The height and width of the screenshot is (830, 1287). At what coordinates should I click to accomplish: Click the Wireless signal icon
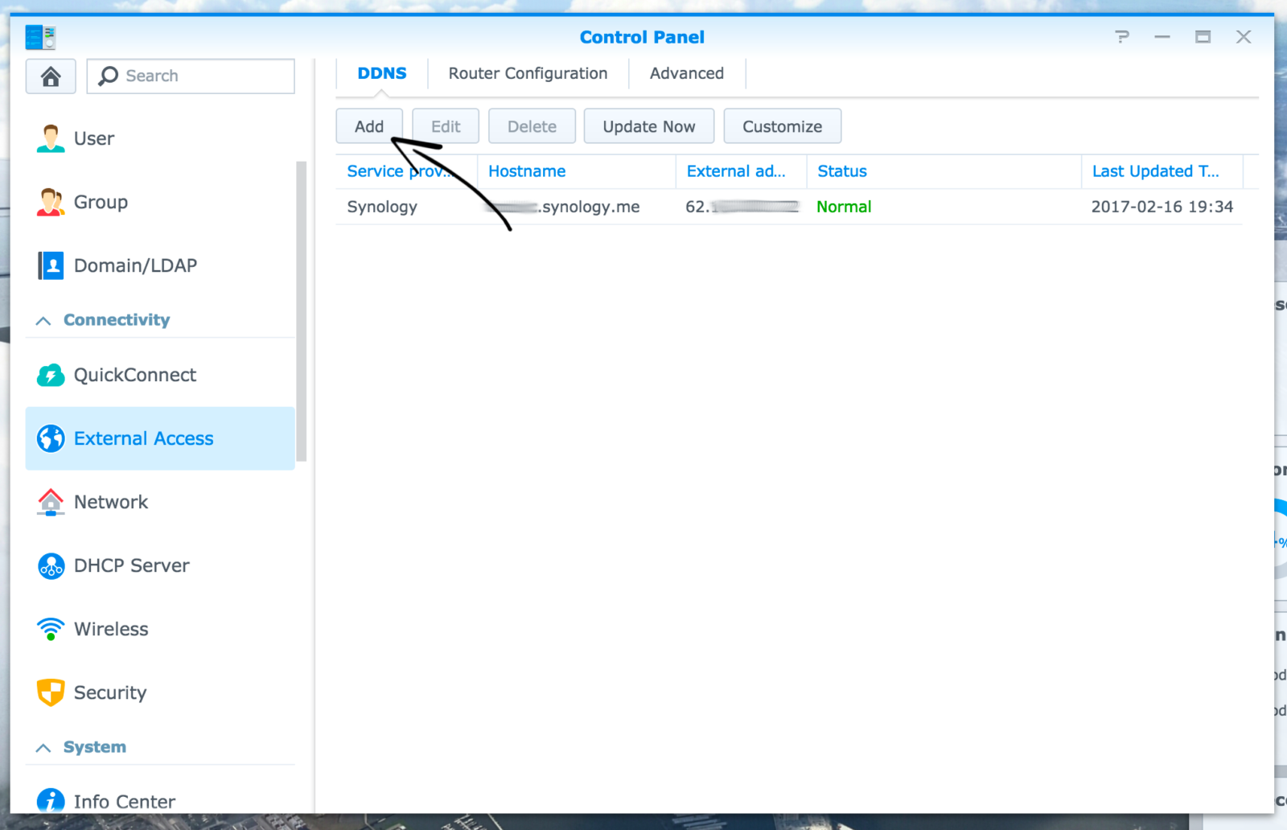51,629
